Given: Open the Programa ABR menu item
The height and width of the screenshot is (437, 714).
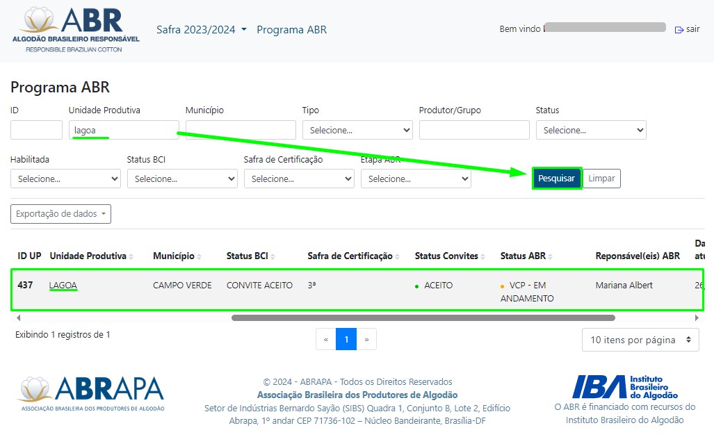Looking at the screenshot, I should pos(291,29).
